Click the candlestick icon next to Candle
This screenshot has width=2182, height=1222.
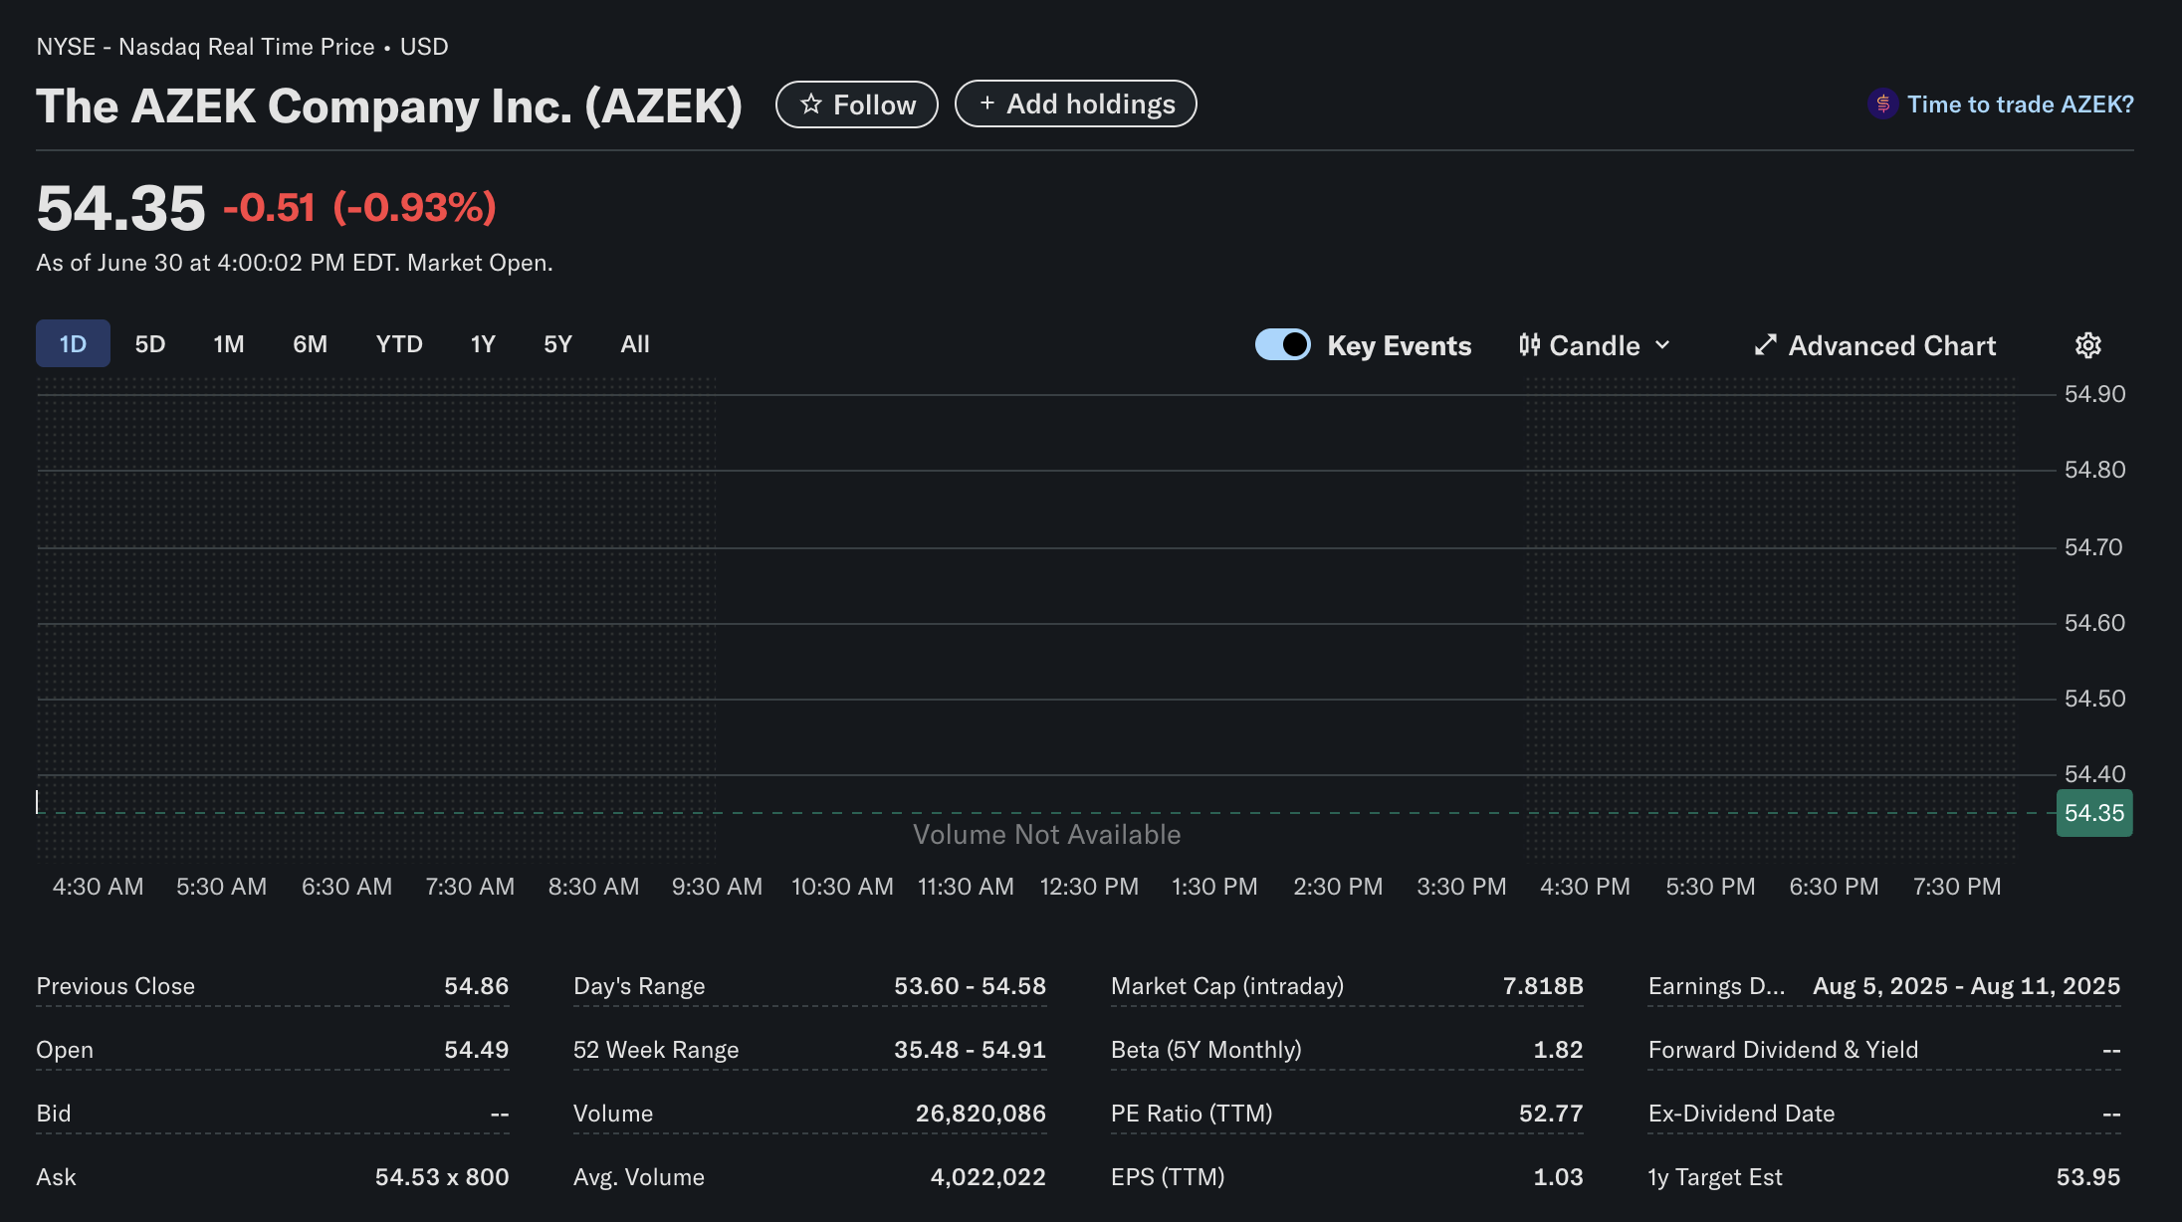(x=1530, y=345)
